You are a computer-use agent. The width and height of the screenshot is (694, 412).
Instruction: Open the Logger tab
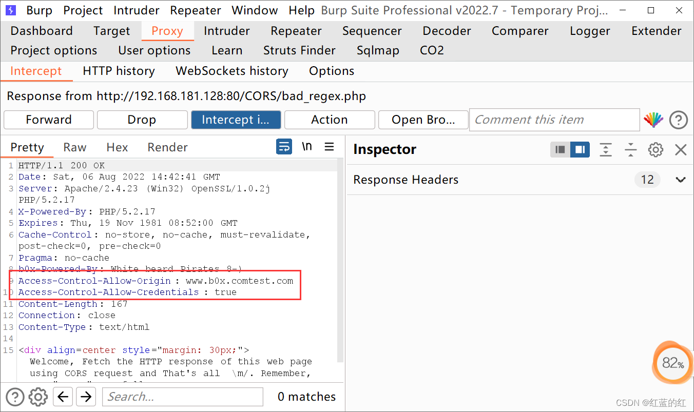tap(590, 31)
